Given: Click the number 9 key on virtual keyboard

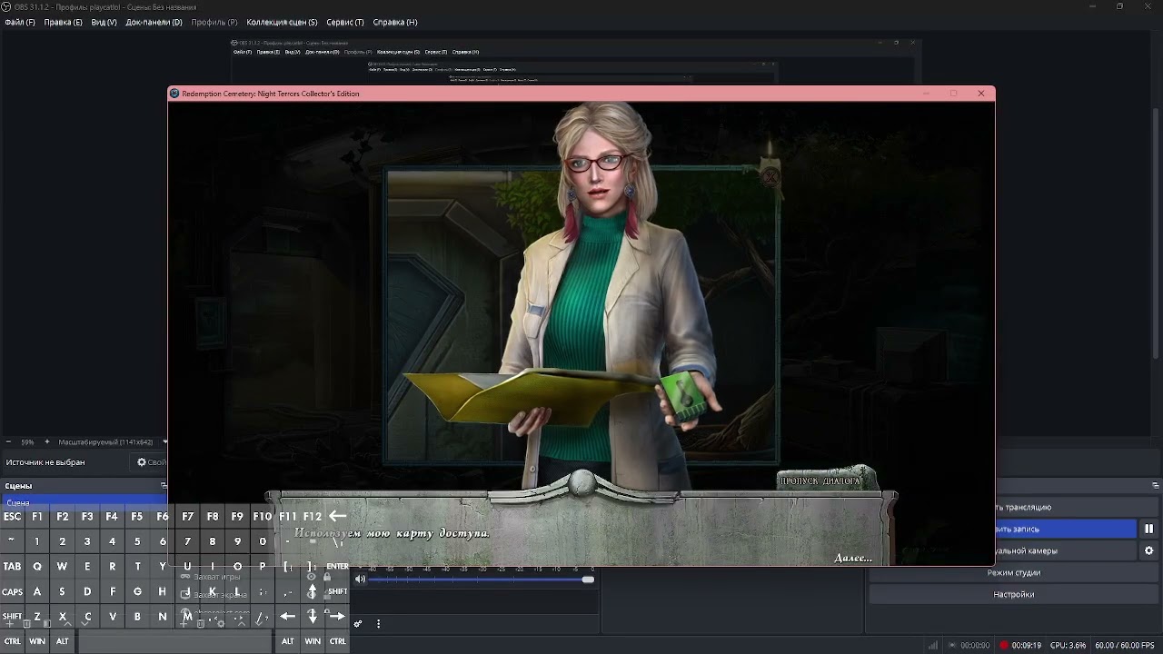Looking at the screenshot, I should tap(237, 541).
